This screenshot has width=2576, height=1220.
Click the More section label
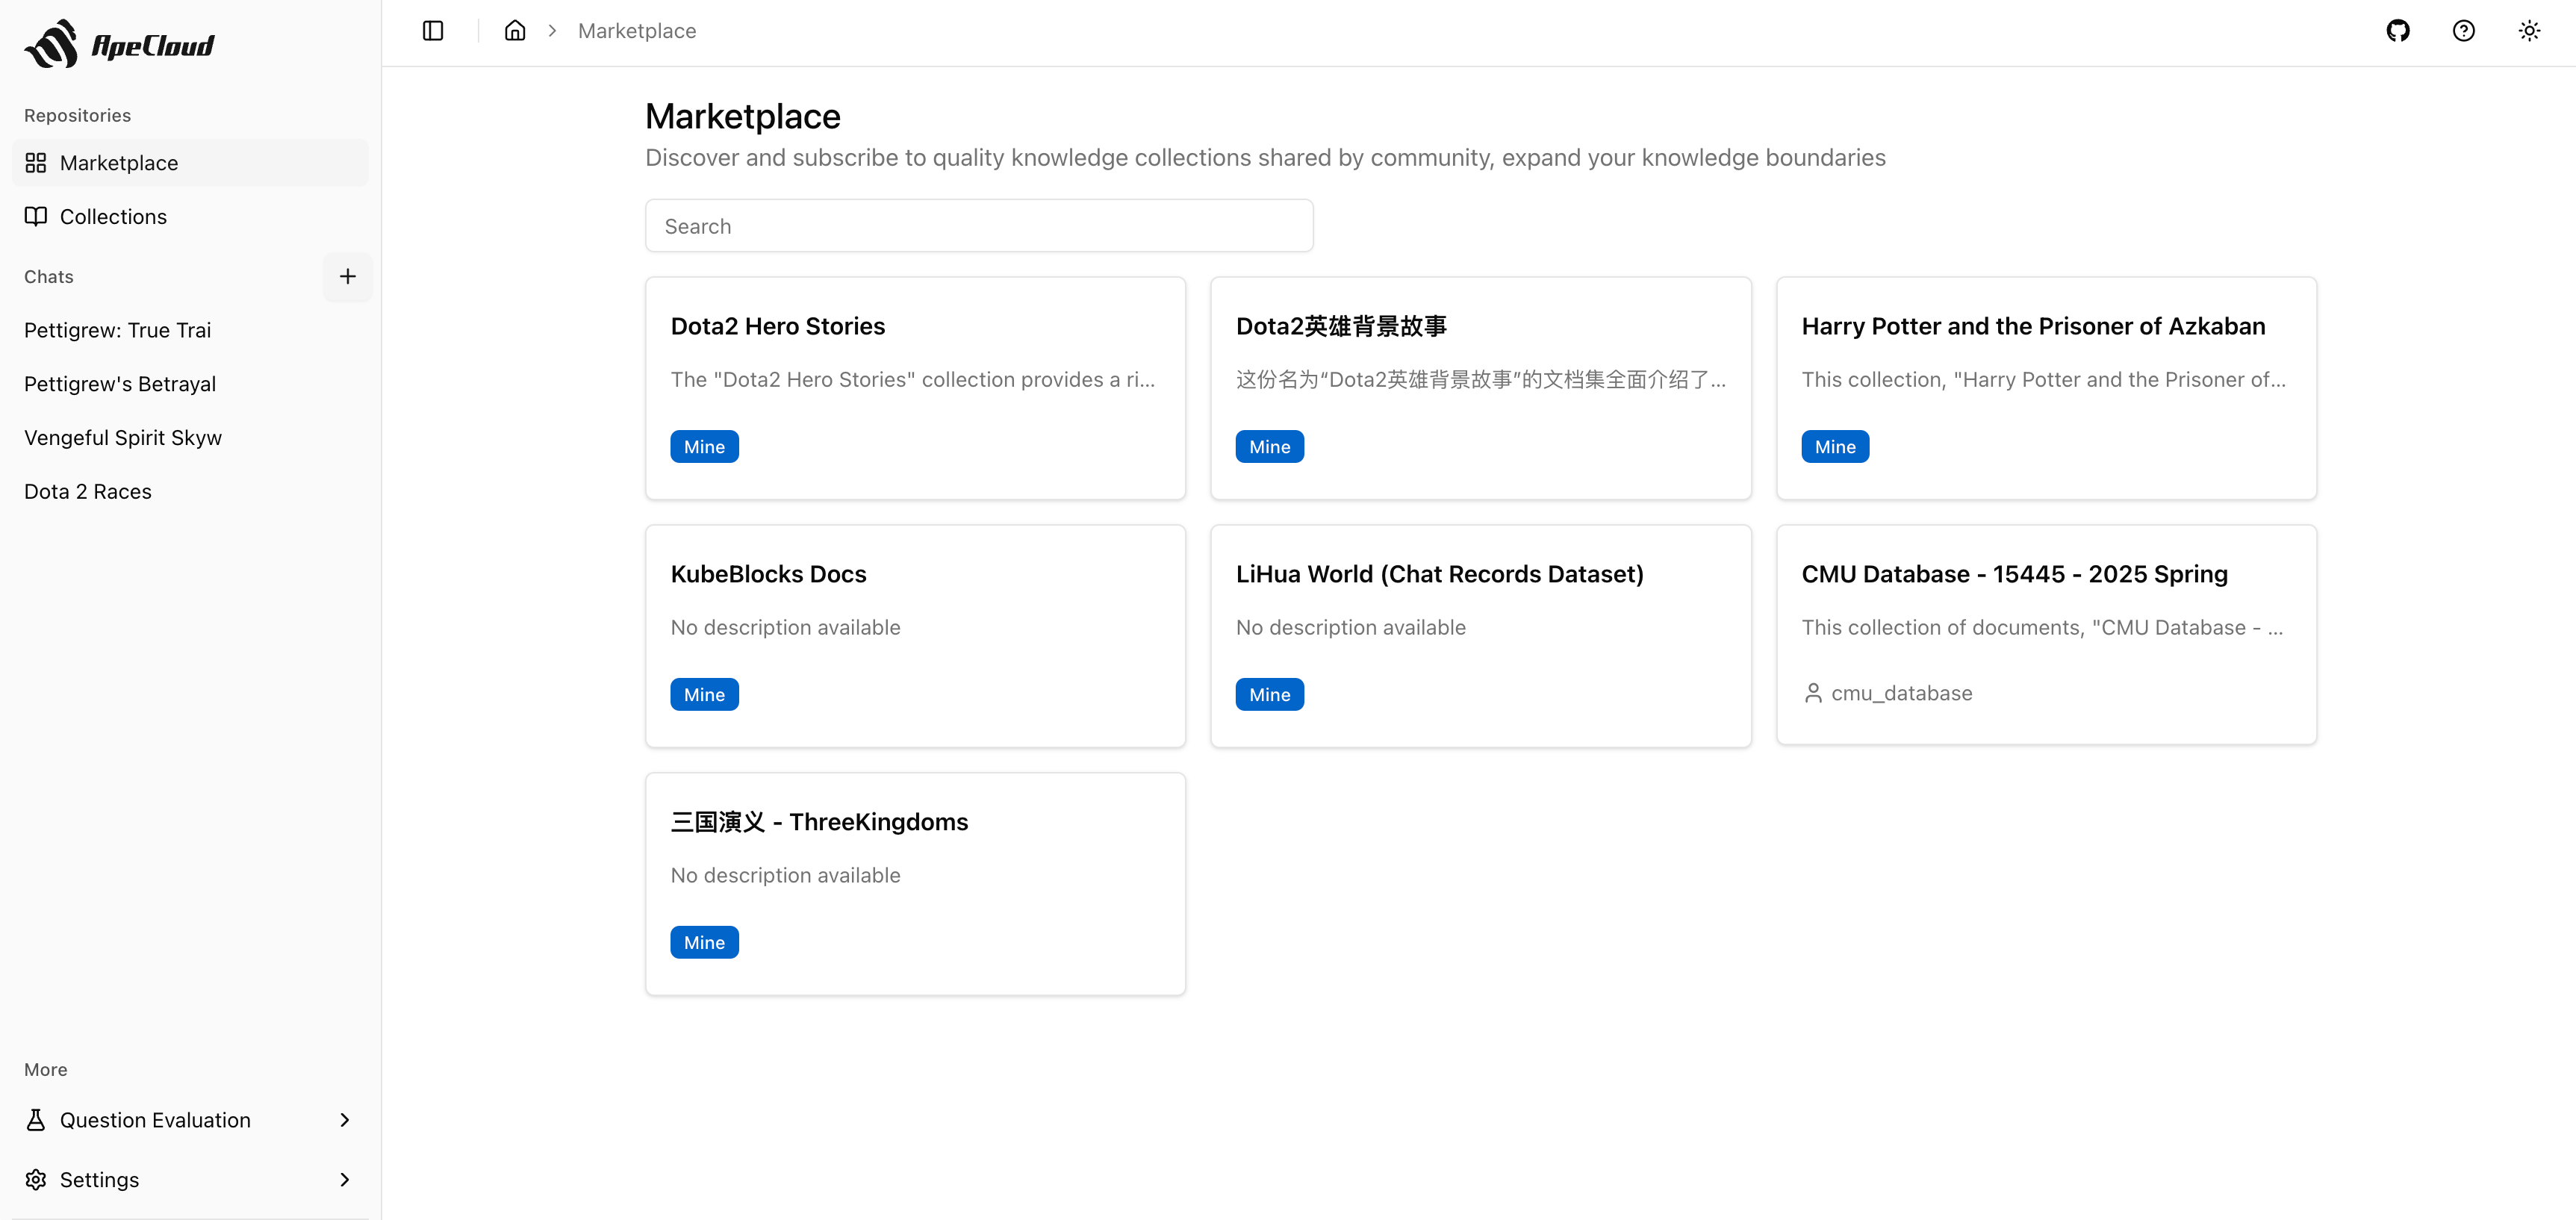(45, 1070)
